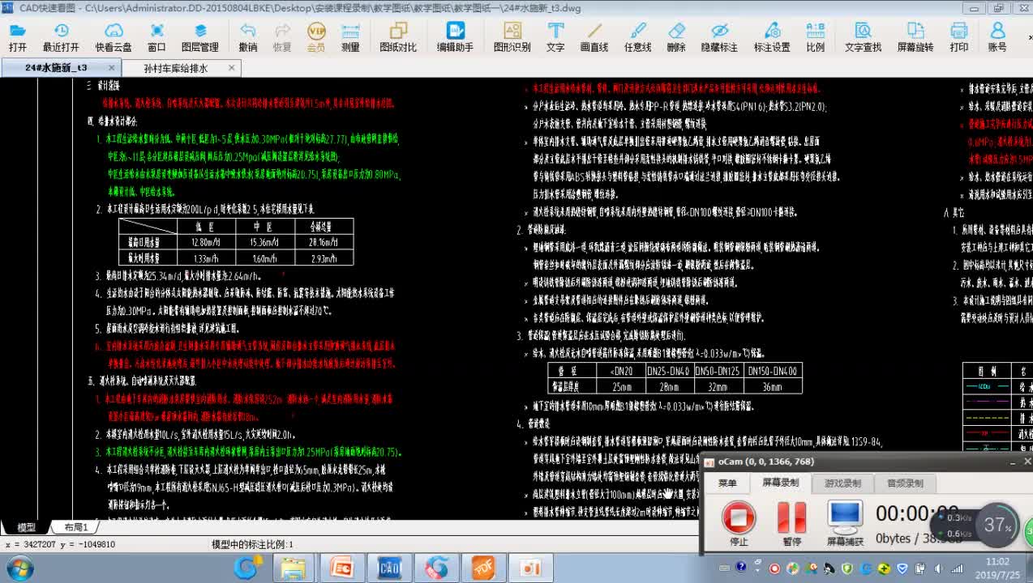This screenshot has width=1033, height=583.
Task: Select the 布局1 layout tab
Action: [75, 527]
